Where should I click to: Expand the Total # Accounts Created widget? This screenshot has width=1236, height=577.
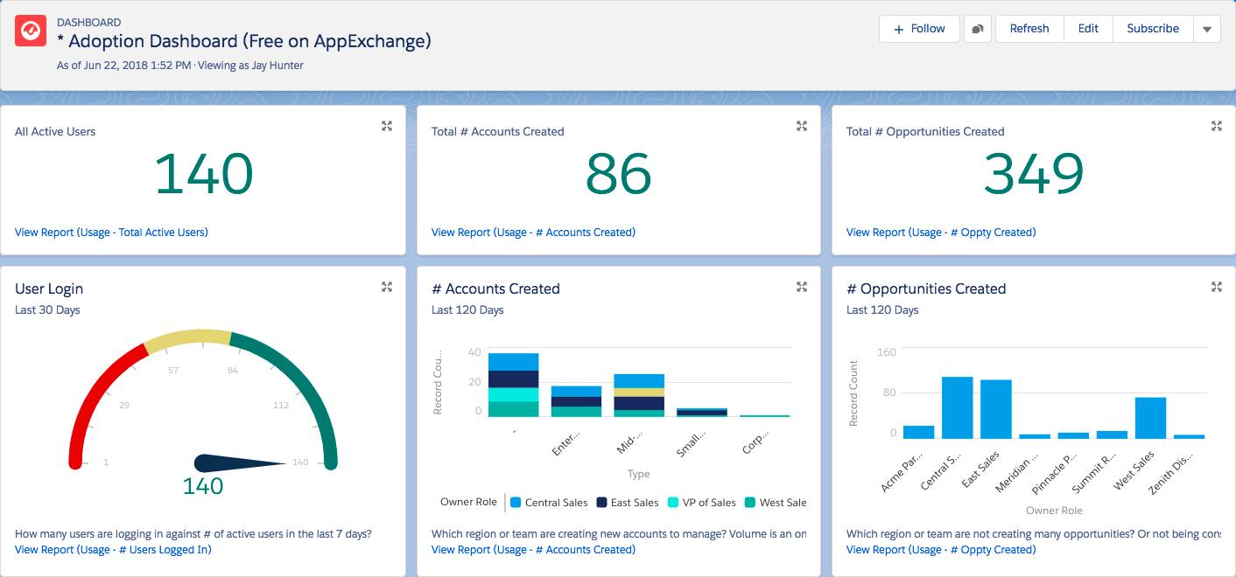801,126
